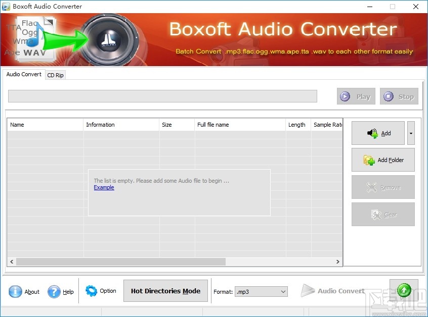Viewport: 428px width, 317px height.
Task: Click the Hot Directories Mode button
Action: (x=165, y=291)
